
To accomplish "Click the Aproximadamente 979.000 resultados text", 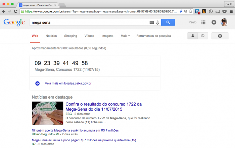I will click(69, 48).
